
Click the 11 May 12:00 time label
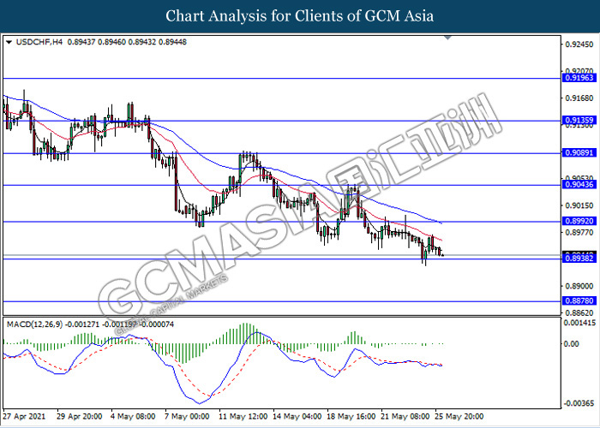(243, 416)
